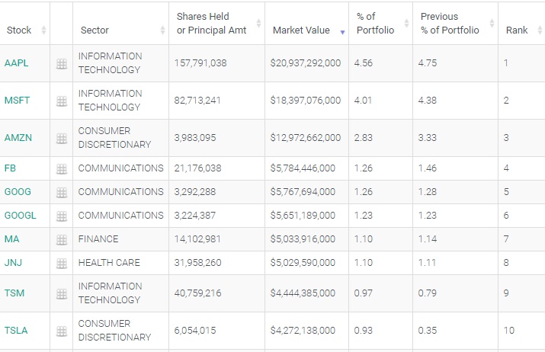The image size is (545, 352).
Task: Open the table icon next to GOOGL
Action: 62,216
